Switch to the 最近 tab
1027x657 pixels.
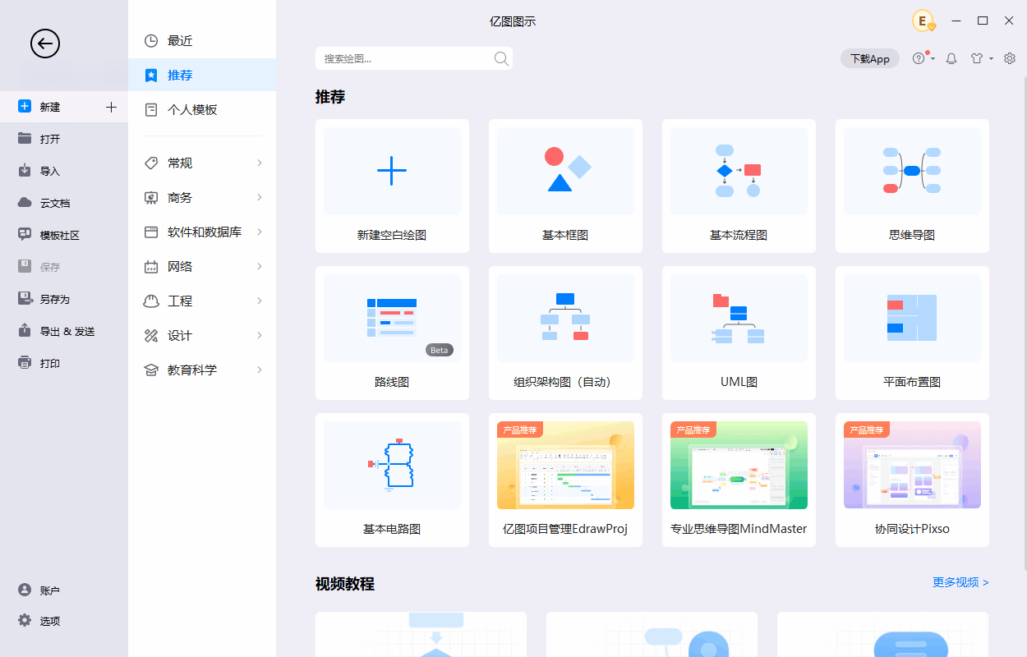(179, 40)
